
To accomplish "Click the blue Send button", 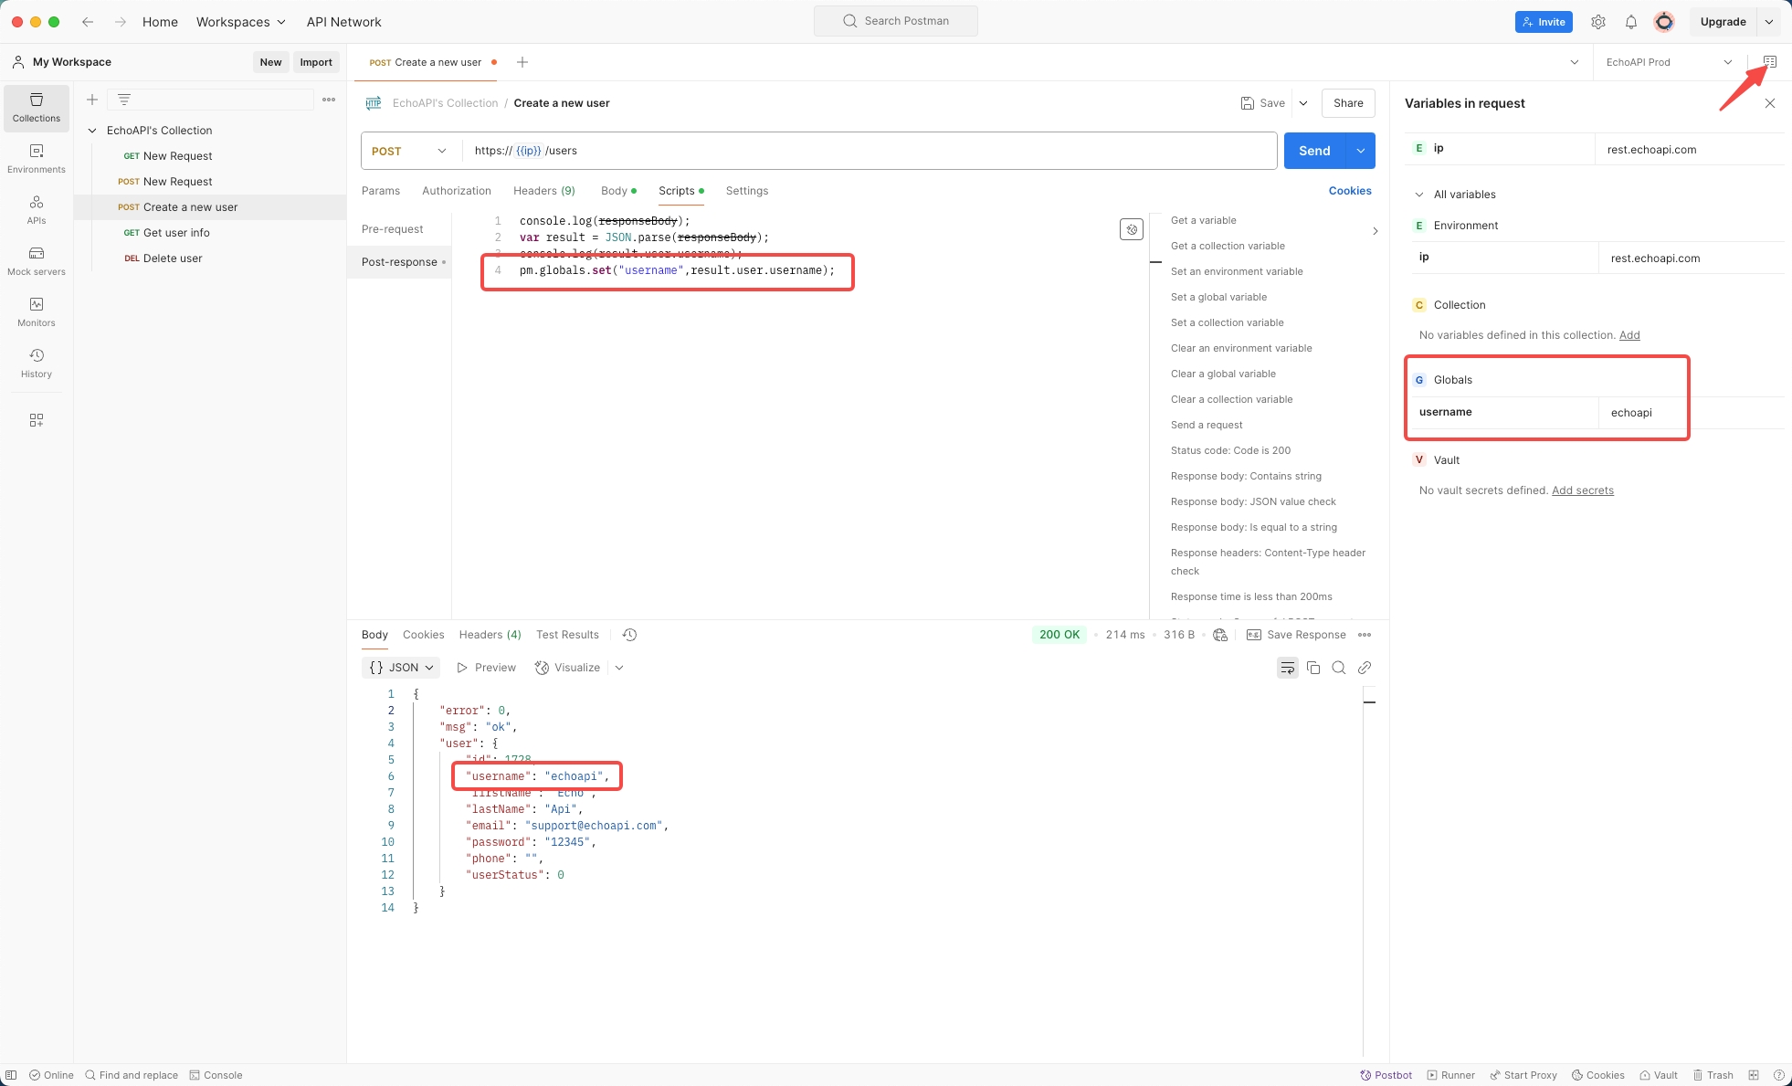I will pyautogui.click(x=1315, y=151).
